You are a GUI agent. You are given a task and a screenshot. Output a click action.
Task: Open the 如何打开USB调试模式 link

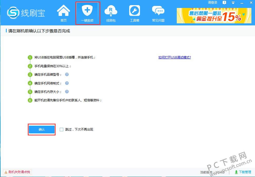tap(174, 57)
